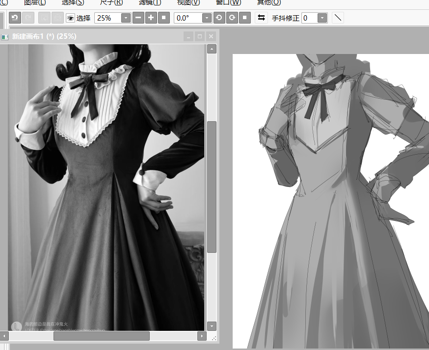
Task: Open the 25% zoom level dropdown
Action: (x=126, y=18)
